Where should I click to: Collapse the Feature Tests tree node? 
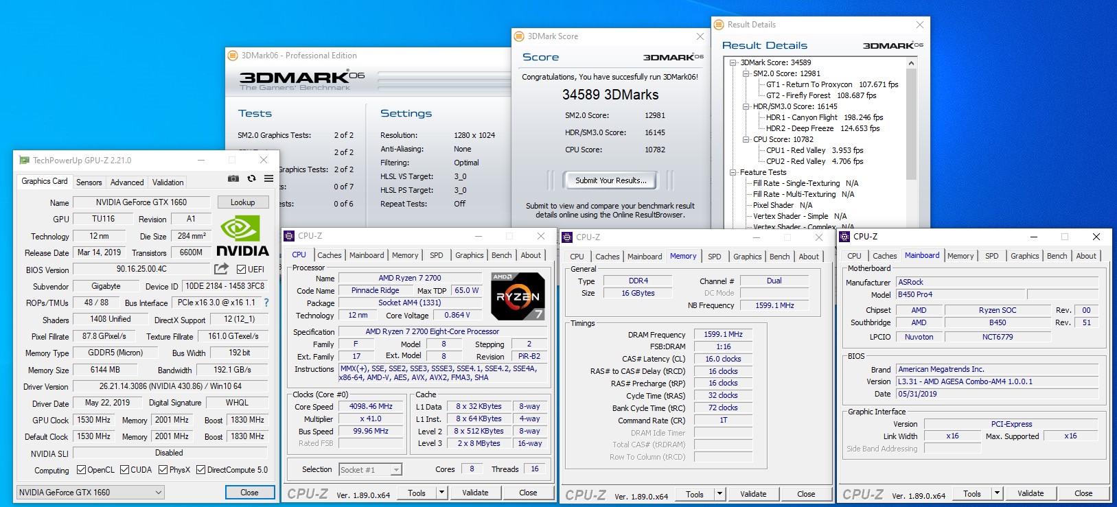733,172
